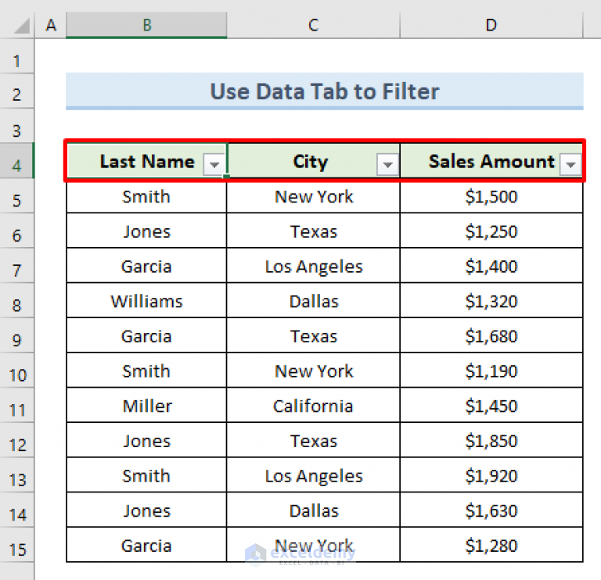Viewport: 601px width, 580px height.
Task: Select row 15 header
Action: coord(17,546)
